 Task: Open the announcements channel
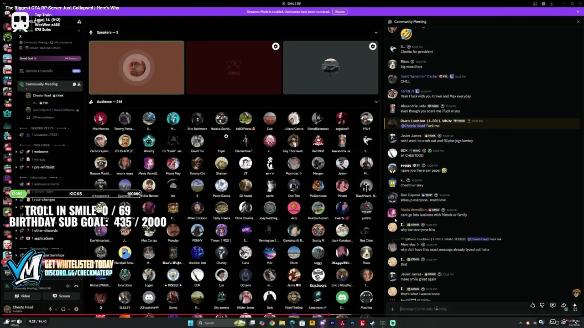click(46, 184)
